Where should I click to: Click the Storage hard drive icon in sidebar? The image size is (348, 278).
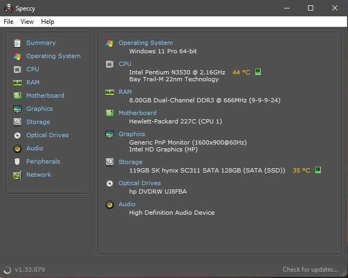pyautogui.click(x=17, y=122)
